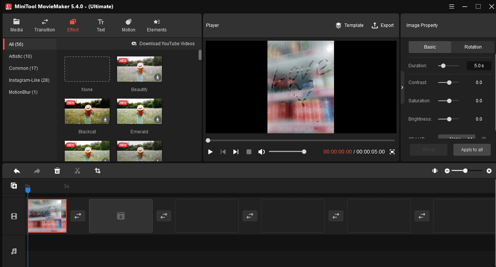Click the 5.0 s duration input field

(x=479, y=66)
